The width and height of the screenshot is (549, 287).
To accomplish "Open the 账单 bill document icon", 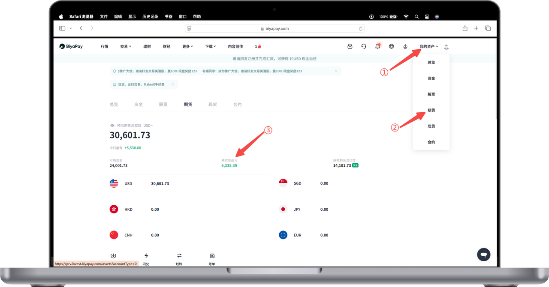I will (212, 256).
